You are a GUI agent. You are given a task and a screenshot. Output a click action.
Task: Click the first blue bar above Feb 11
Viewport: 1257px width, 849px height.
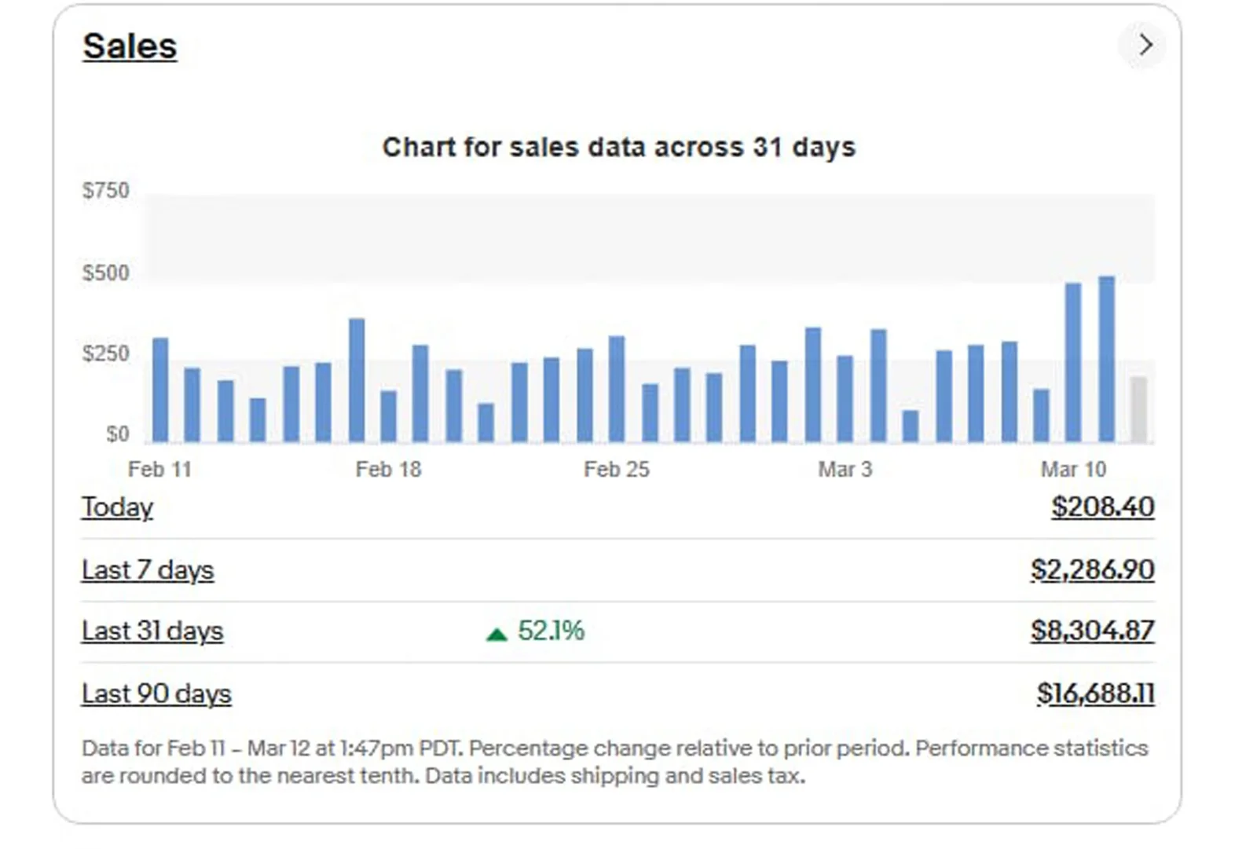[160, 390]
